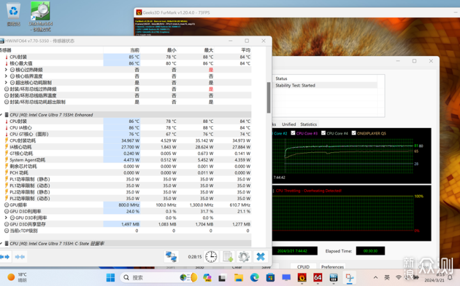Open the Recycle Bin on desktop
This screenshot has width=460, height=286.
[x=13, y=14]
